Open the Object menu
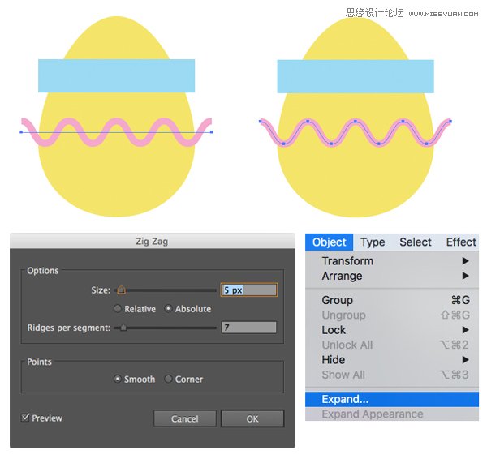 [x=330, y=242]
